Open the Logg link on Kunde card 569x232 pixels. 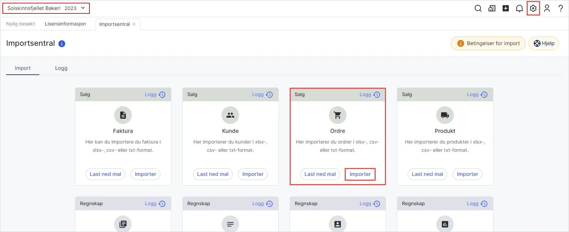(x=262, y=94)
